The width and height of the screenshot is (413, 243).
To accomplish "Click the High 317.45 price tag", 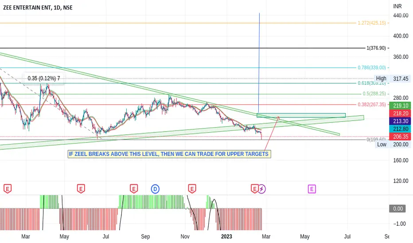I will tap(392, 79).
